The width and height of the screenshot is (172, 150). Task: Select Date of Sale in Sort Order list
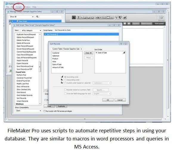click(x=102, y=53)
